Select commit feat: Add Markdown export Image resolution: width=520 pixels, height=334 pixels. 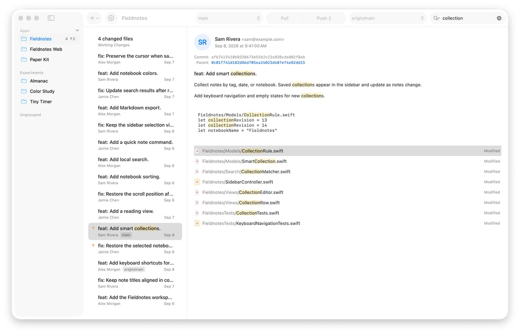coord(135,110)
